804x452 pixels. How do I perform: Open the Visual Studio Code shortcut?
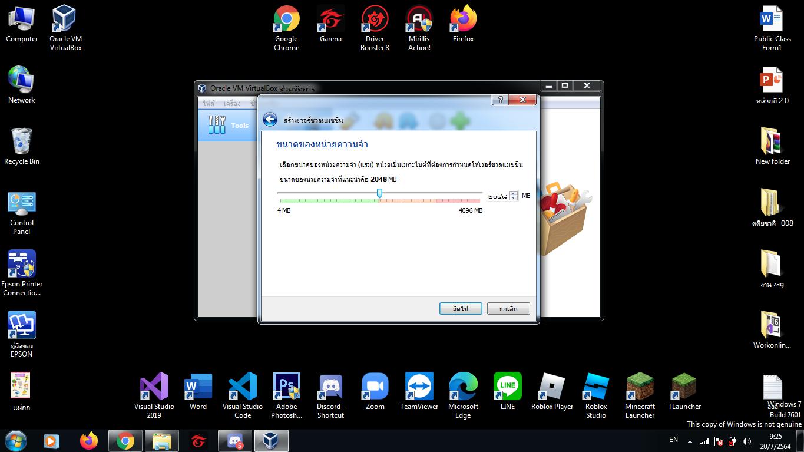[243, 396]
